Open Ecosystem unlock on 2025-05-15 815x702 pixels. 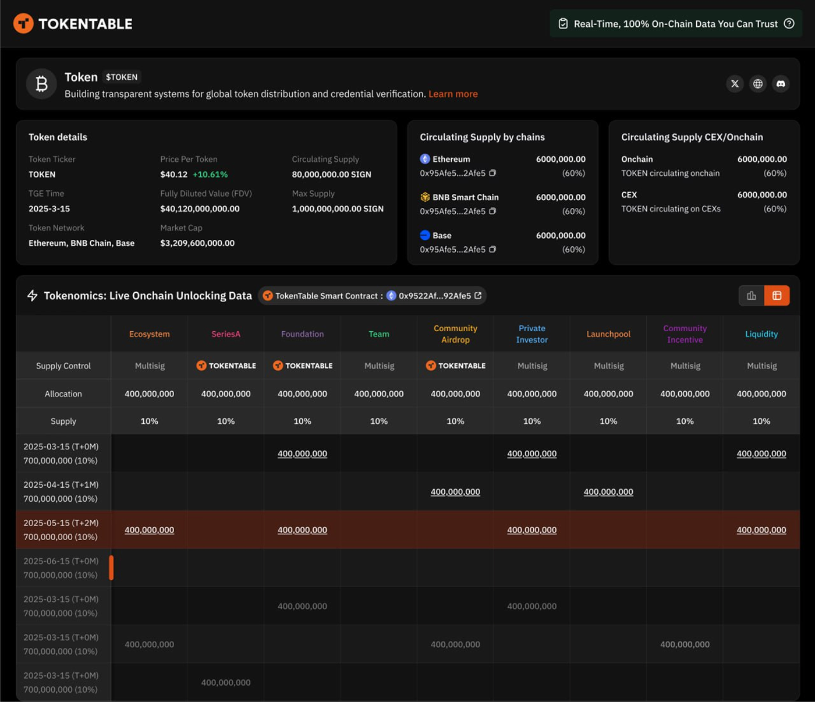coord(150,530)
